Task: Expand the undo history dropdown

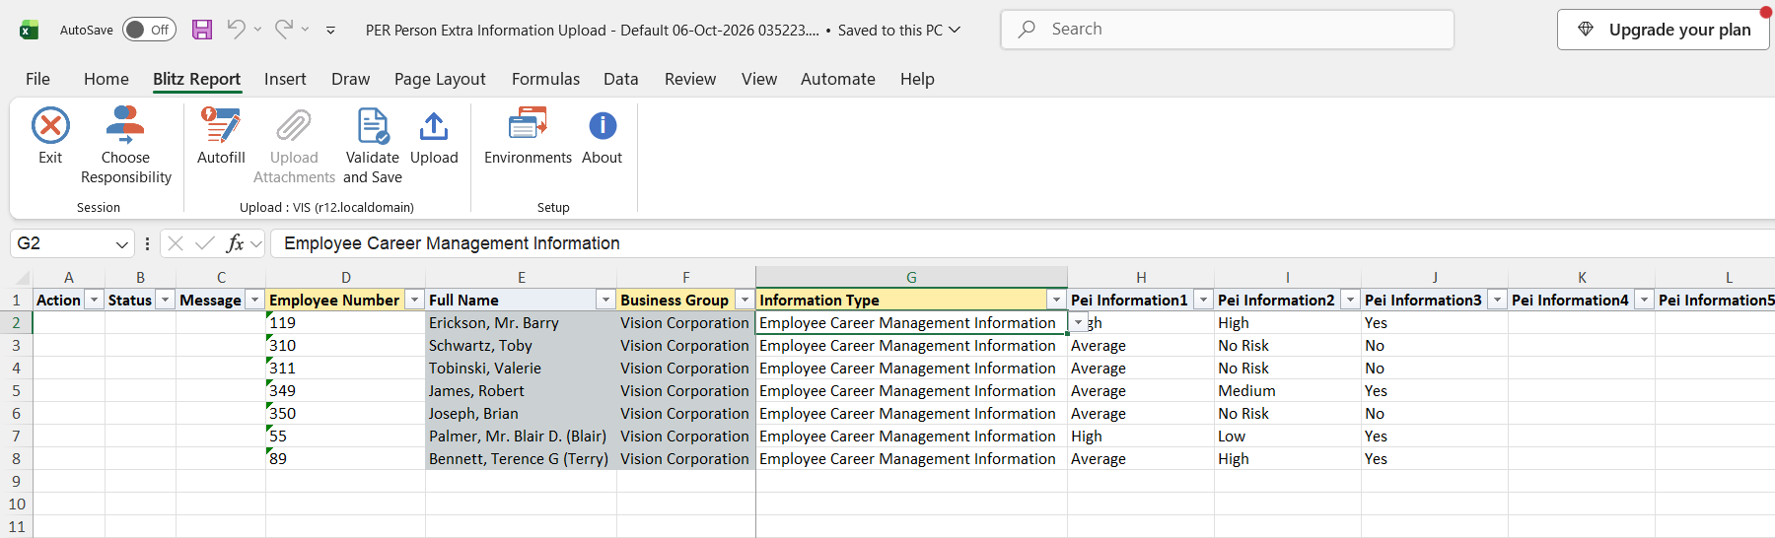Action: (257, 30)
